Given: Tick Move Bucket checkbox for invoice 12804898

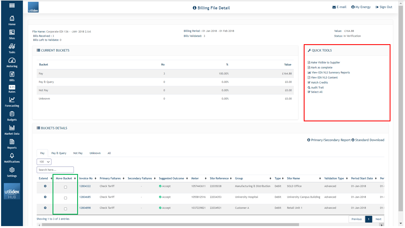Looking at the screenshot, I should (x=65, y=209).
